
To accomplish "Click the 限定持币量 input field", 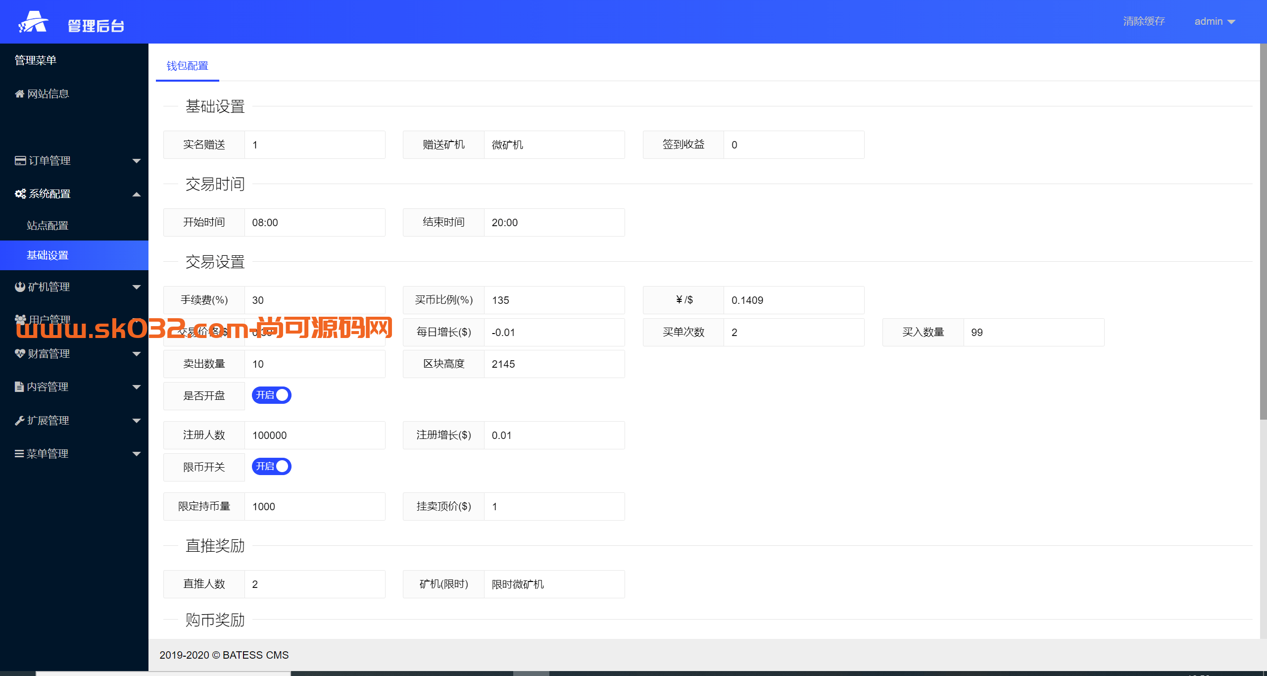I will click(315, 507).
